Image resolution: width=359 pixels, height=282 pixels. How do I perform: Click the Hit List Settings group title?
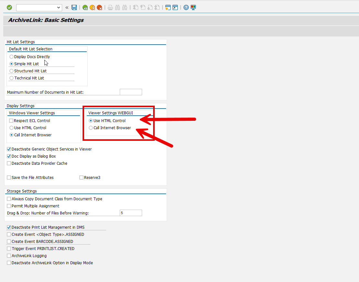(21, 42)
